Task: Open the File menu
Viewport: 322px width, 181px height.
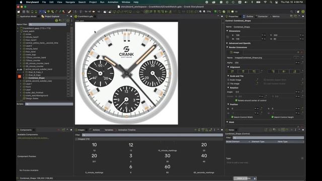Action: pyautogui.click(x=44, y=2)
